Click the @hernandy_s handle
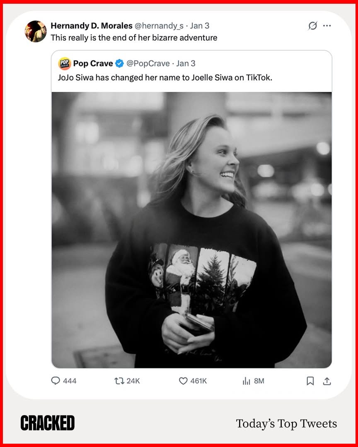This screenshot has height=447, width=358. tap(159, 26)
